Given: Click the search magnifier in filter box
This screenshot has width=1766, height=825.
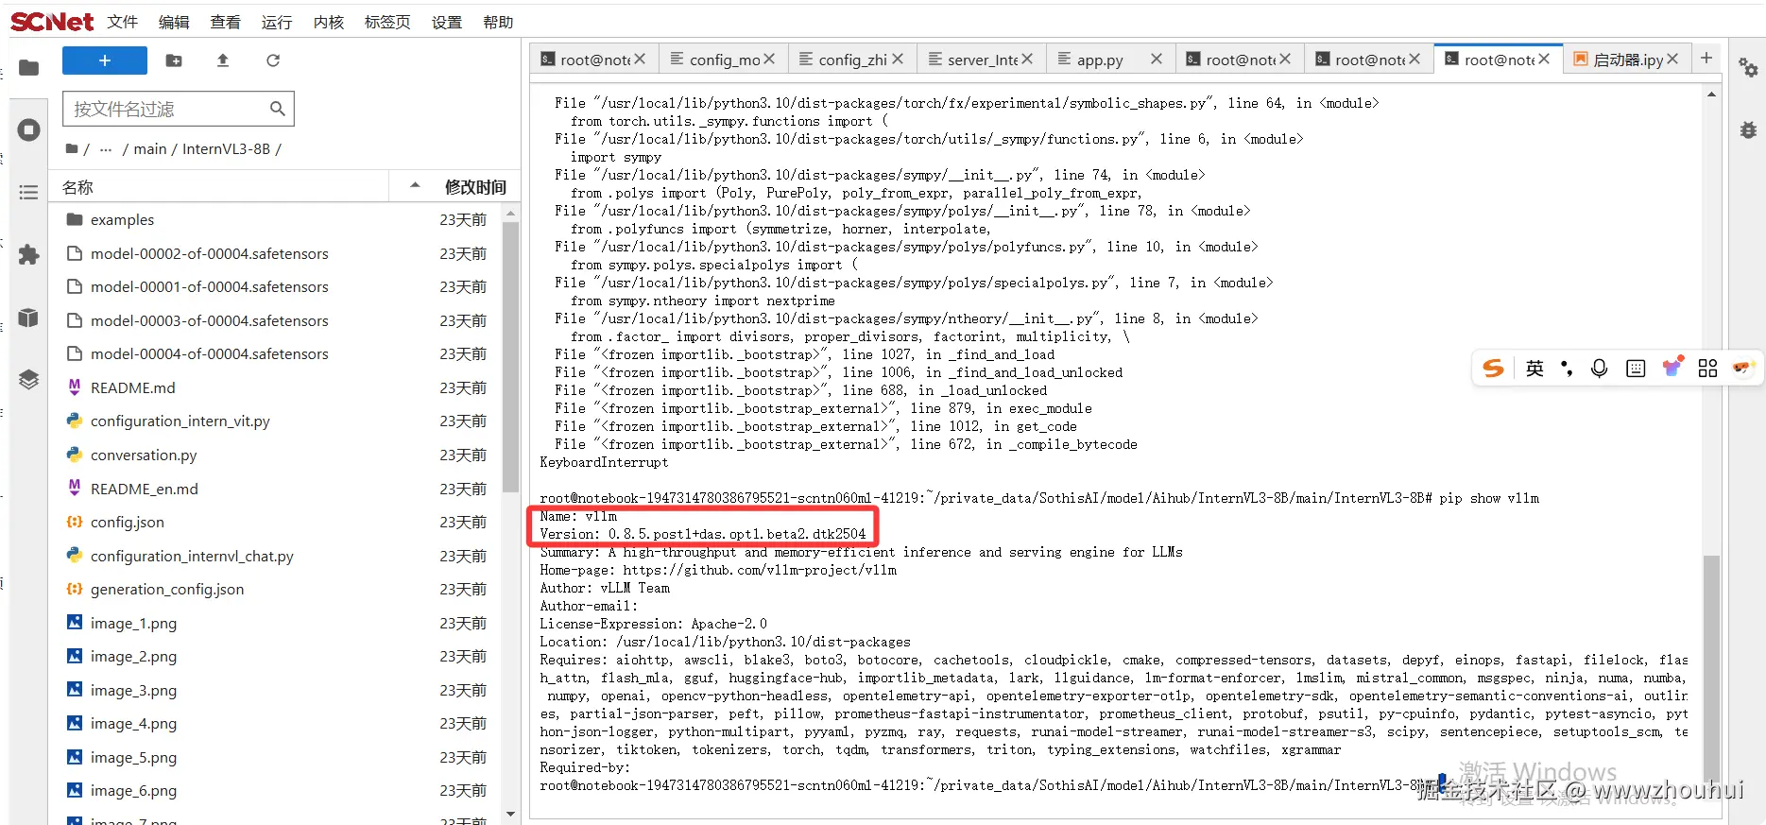Looking at the screenshot, I should (x=277, y=109).
